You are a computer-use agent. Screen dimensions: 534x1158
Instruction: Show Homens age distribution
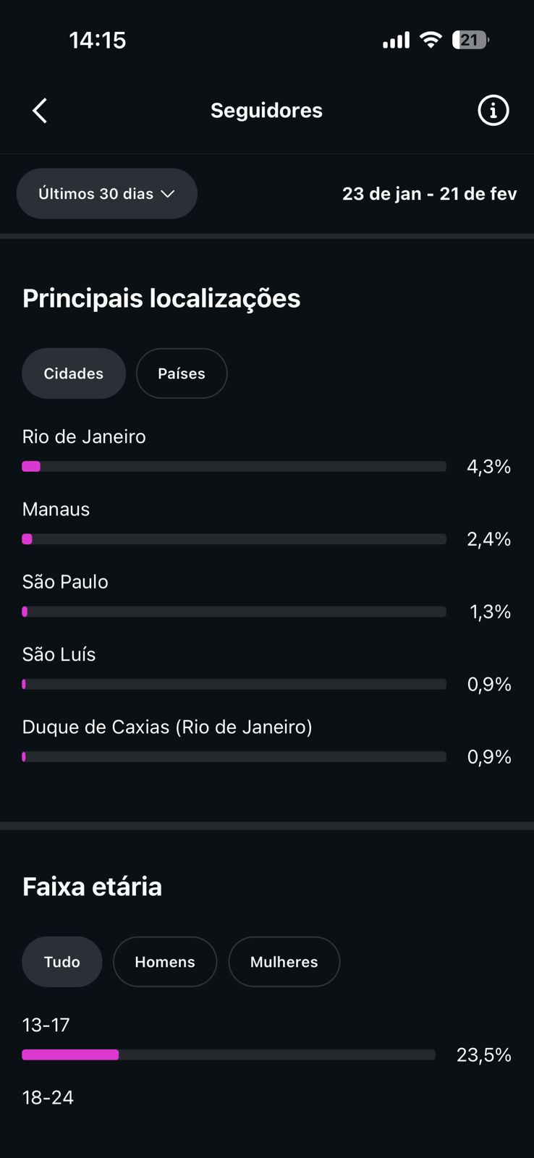pyautogui.click(x=165, y=962)
